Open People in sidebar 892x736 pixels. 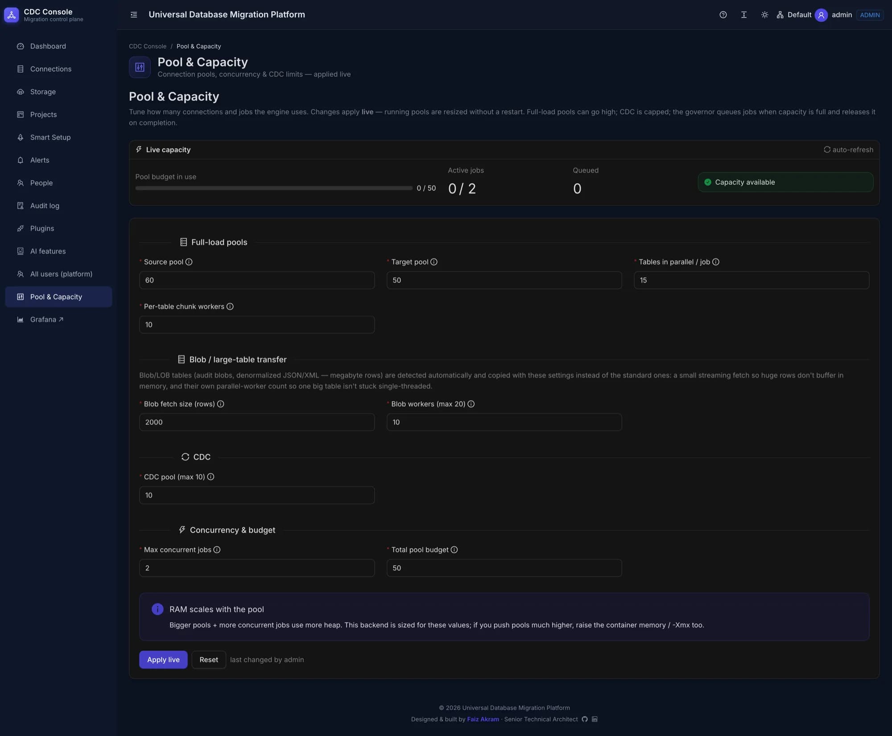pos(58,183)
